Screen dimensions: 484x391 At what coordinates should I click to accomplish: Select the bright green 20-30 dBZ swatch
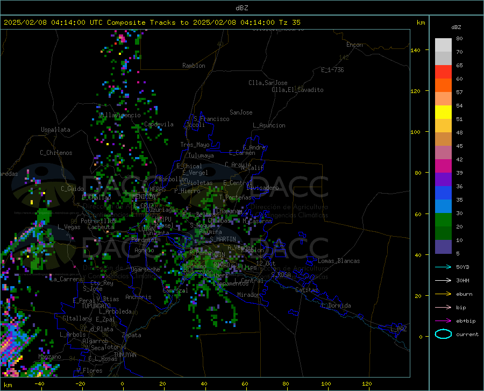click(443, 220)
